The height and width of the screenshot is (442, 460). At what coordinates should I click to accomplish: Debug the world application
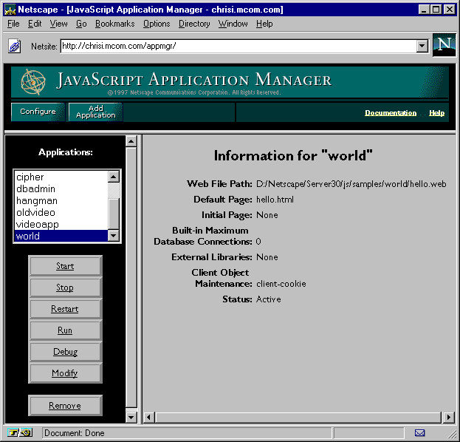(65, 352)
